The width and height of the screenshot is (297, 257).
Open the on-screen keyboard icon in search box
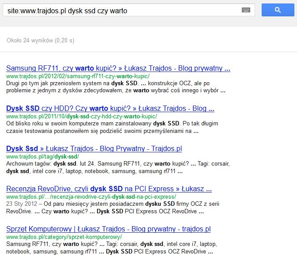(x=246, y=10)
